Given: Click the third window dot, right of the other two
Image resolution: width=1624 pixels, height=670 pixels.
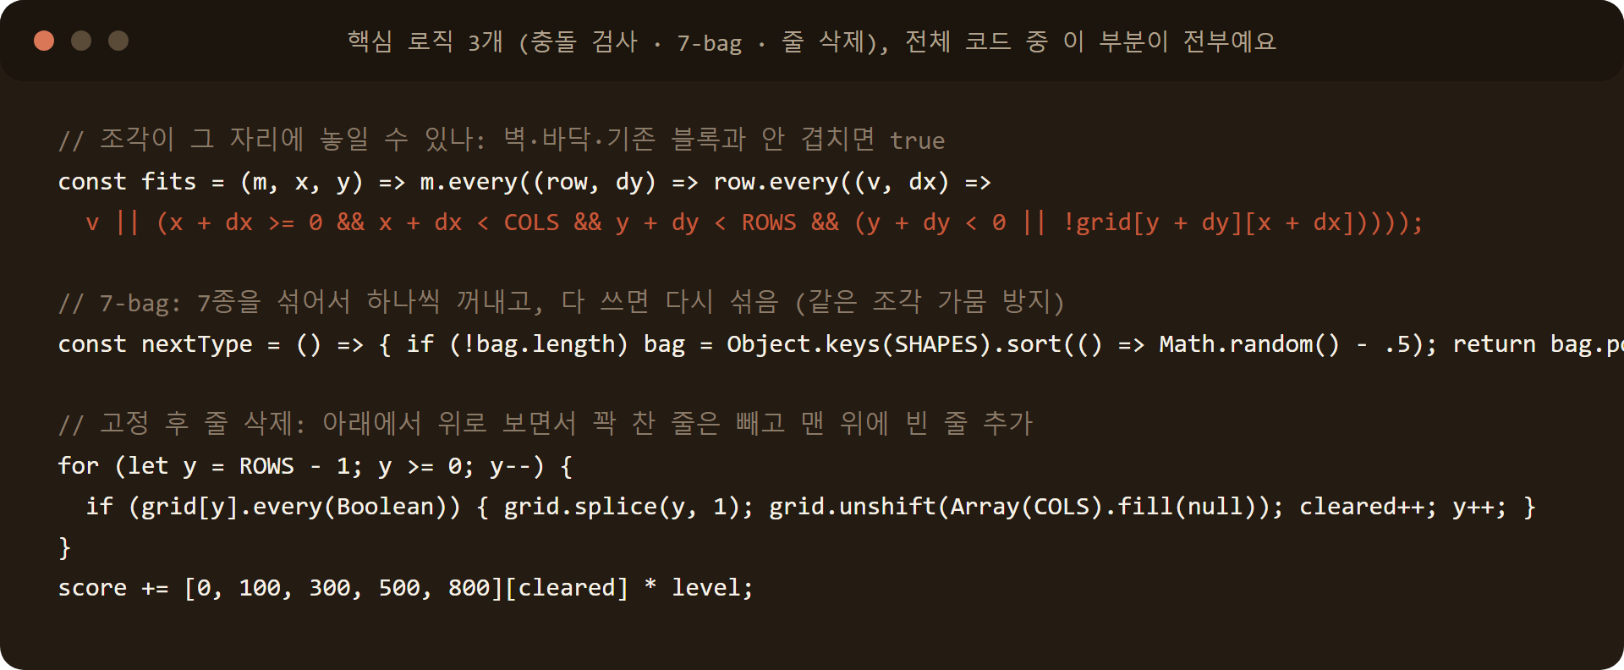Looking at the screenshot, I should (x=118, y=41).
